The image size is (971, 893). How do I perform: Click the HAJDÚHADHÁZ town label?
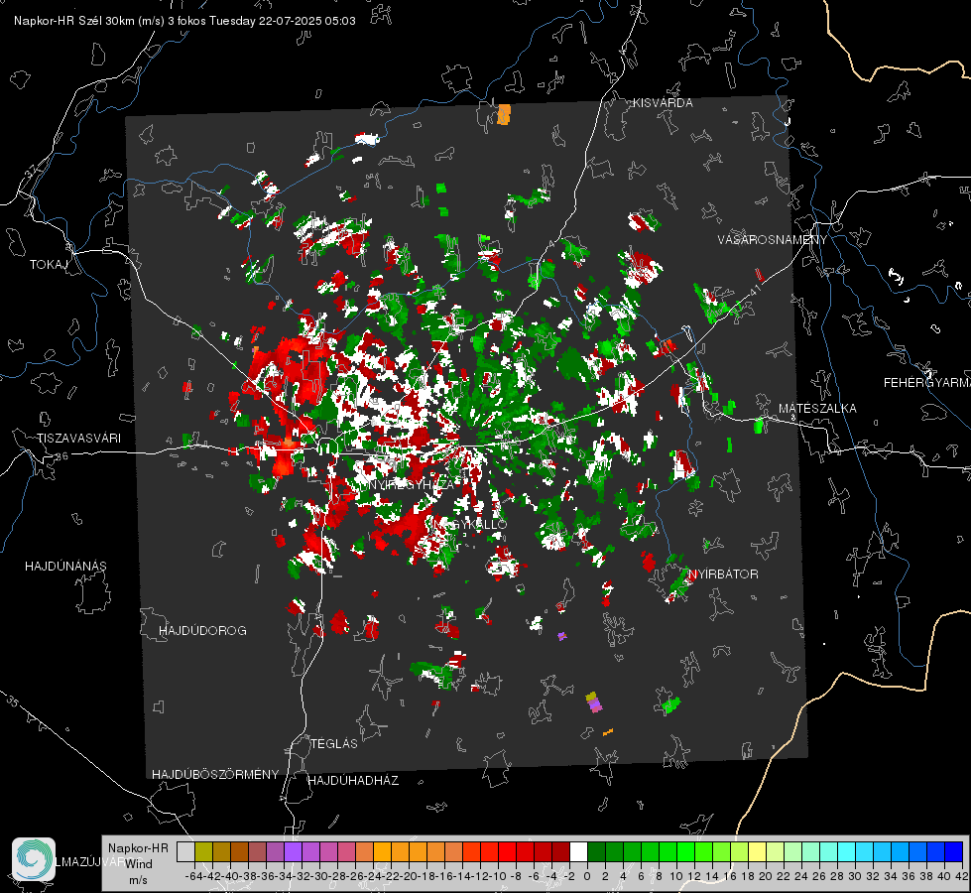point(353,780)
